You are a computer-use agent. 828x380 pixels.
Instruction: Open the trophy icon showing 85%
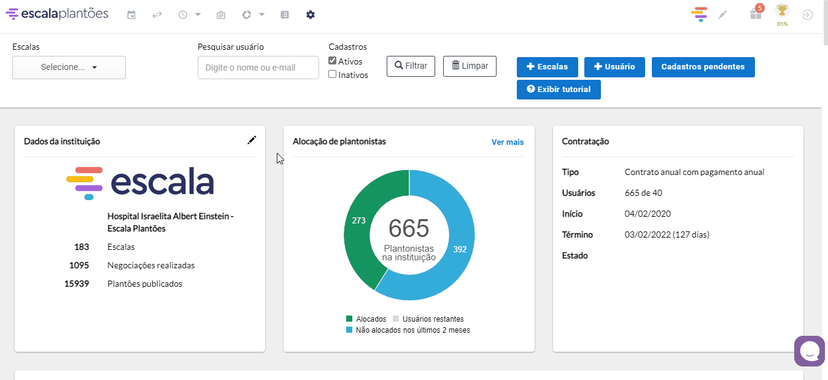[782, 15]
